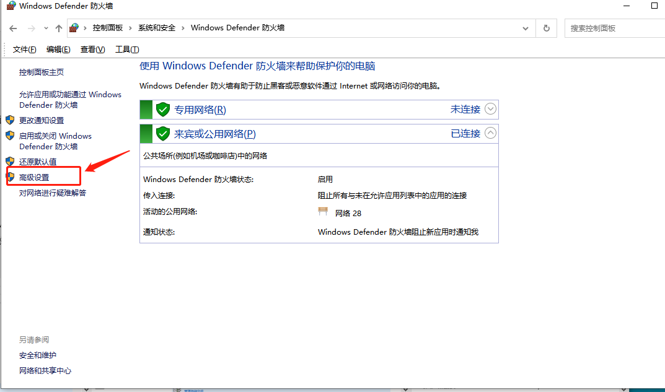Open 更改通知设置 link
Screen dimensions: 665x392
pyautogui.click(x=41, y=120)
